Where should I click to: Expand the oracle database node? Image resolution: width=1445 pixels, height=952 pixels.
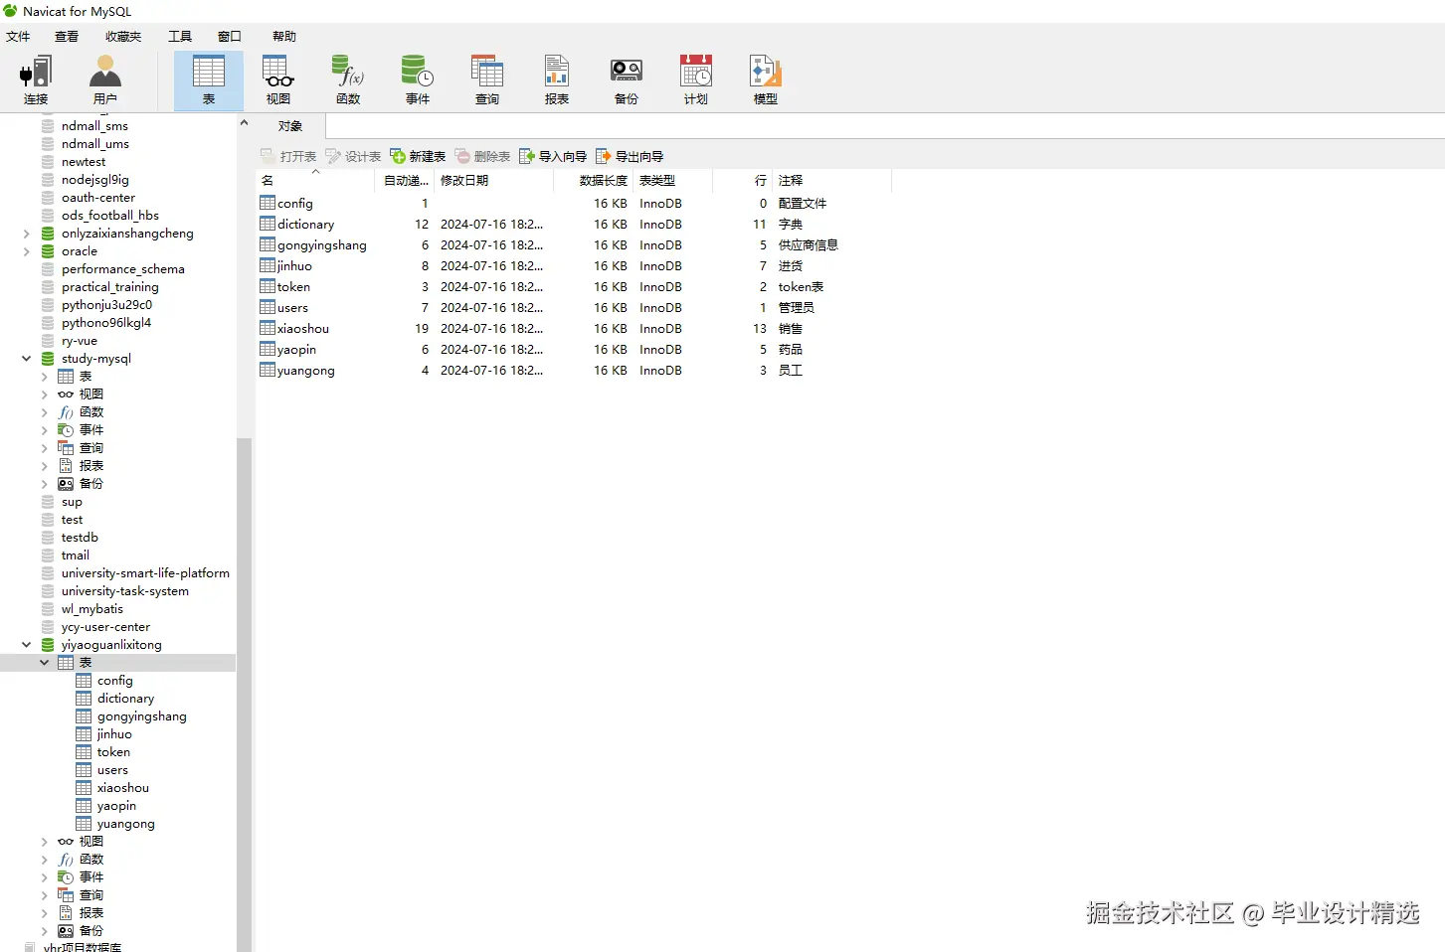pos(27,251)
